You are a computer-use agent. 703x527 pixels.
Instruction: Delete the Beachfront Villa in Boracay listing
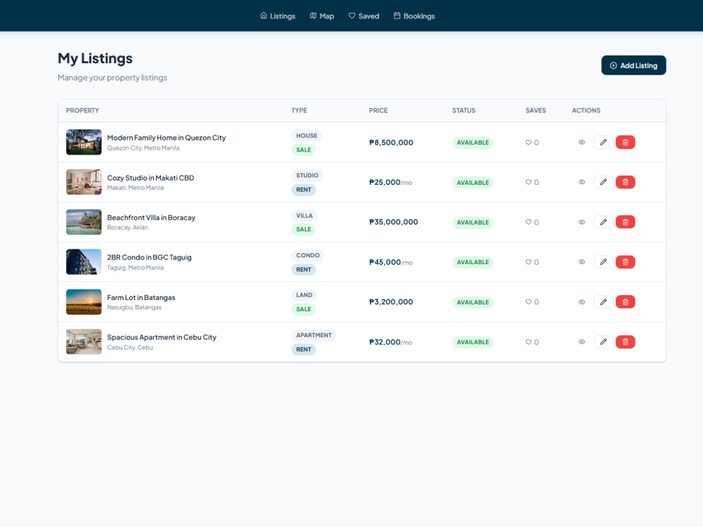(625, 222)
